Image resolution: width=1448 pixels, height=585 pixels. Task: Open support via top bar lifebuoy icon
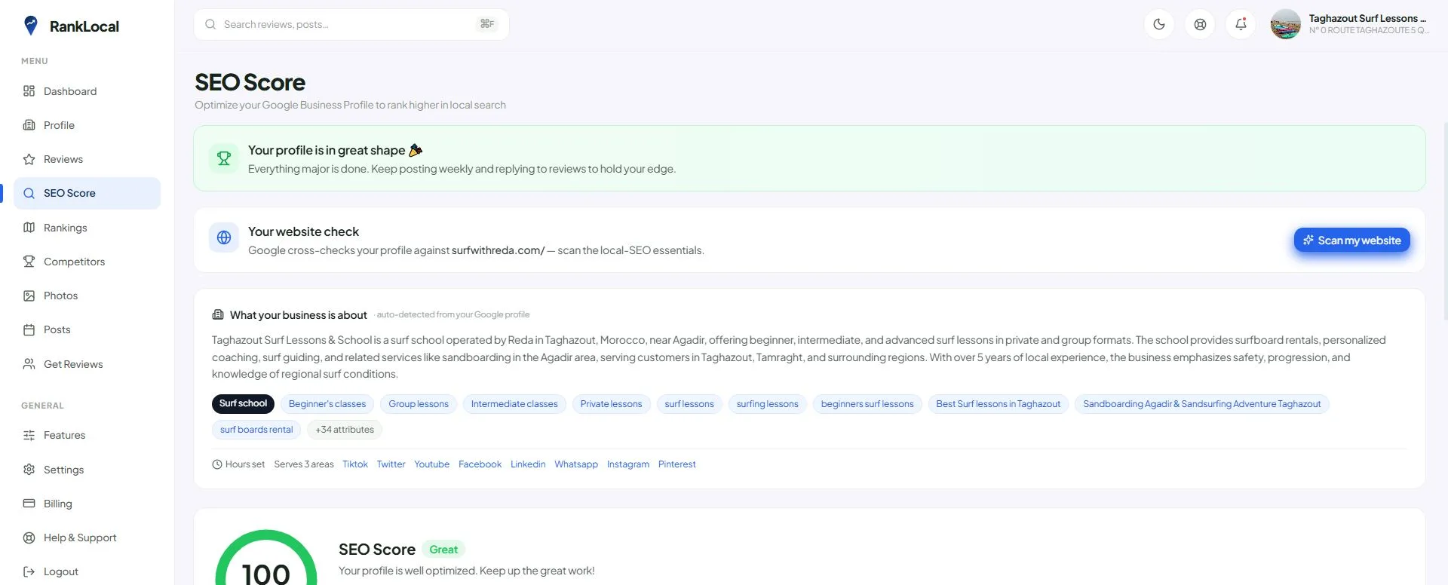click(1200, 24)
